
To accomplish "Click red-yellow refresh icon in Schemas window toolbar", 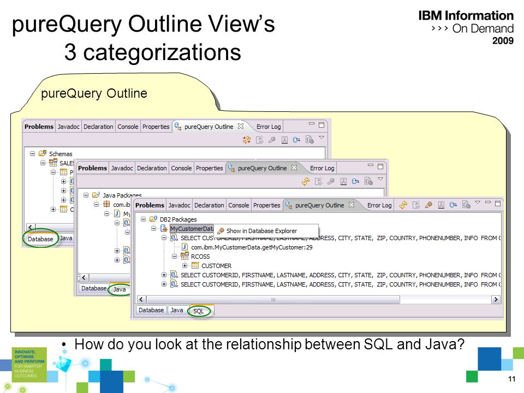I will pyautogui.click(x=247, y=140).
